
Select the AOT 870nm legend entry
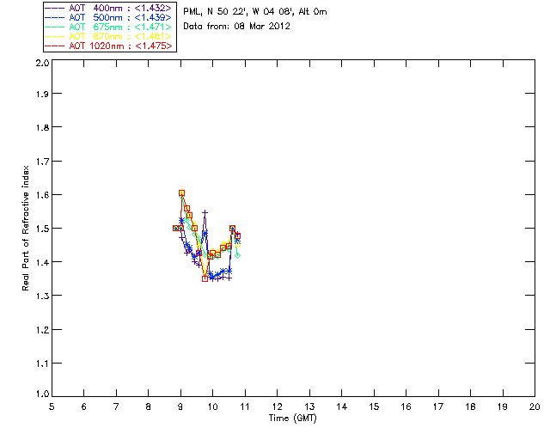pos(109,36)
